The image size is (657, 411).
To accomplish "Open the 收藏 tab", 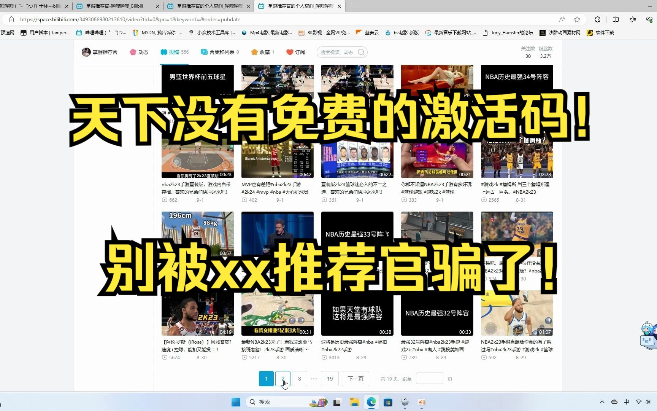I will pyautogui.click(x=262, y=52).
